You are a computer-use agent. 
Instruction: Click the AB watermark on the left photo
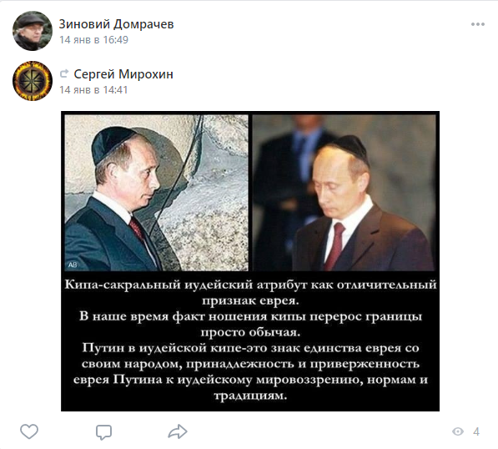pyautogui.click(x=73, y=265)
